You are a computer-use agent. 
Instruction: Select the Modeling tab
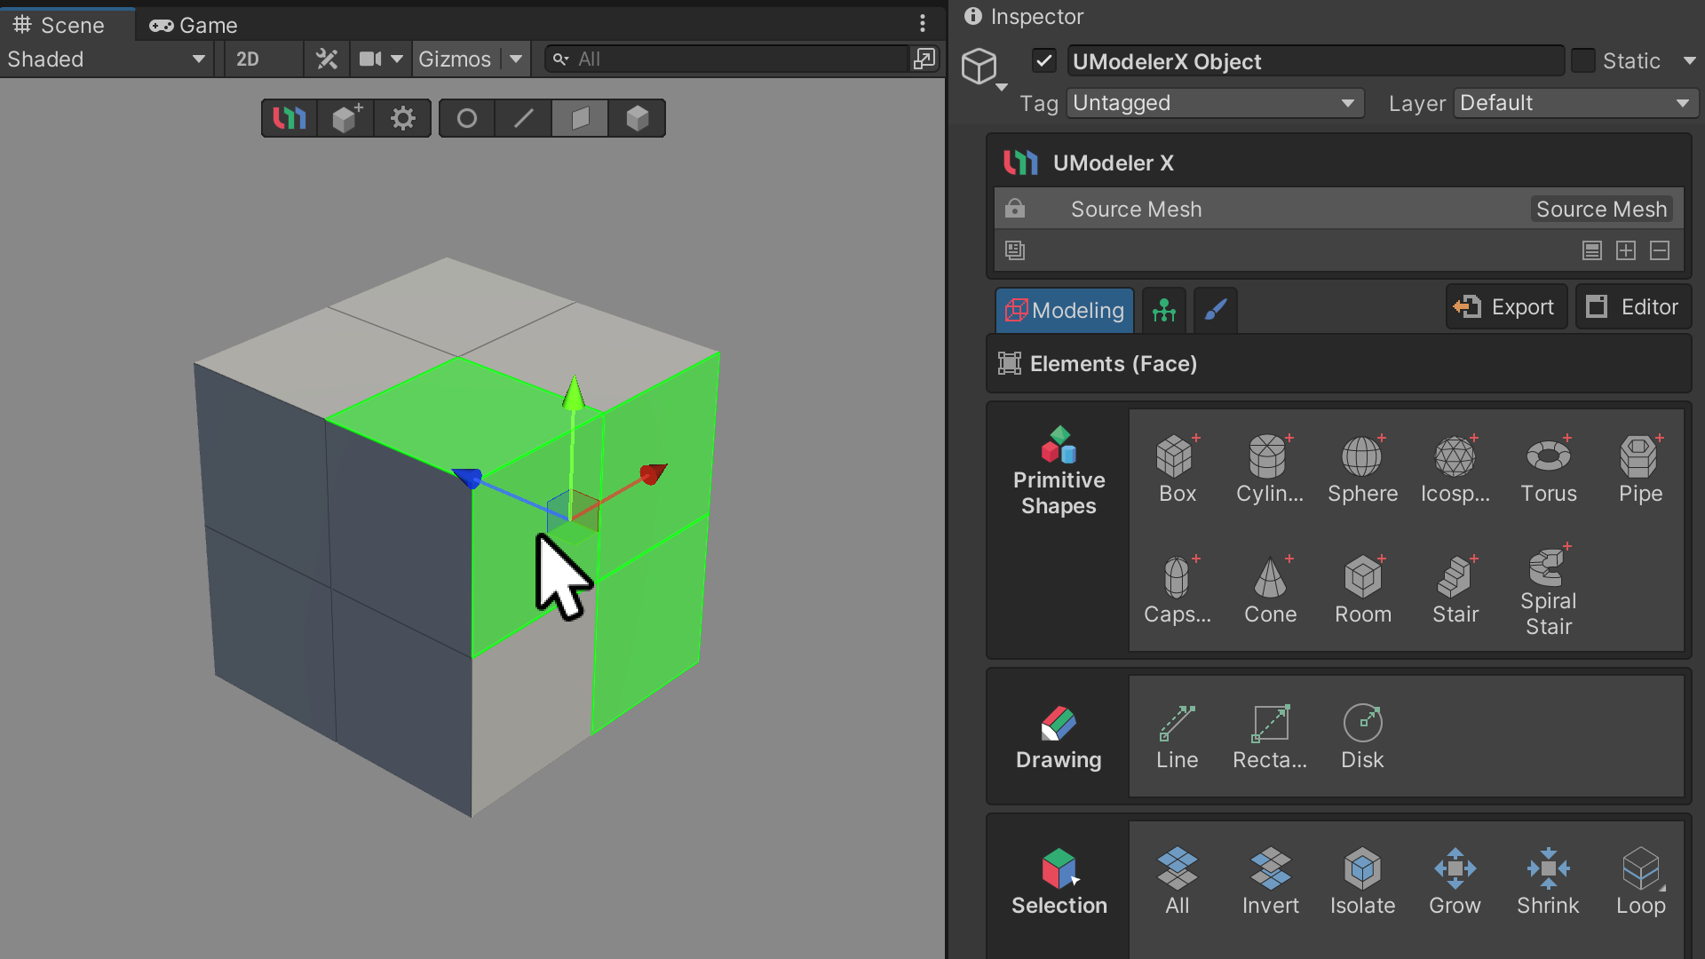coord(1065,310)
